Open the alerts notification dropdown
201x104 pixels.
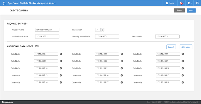pyautogui.click(x=182, y=3)
